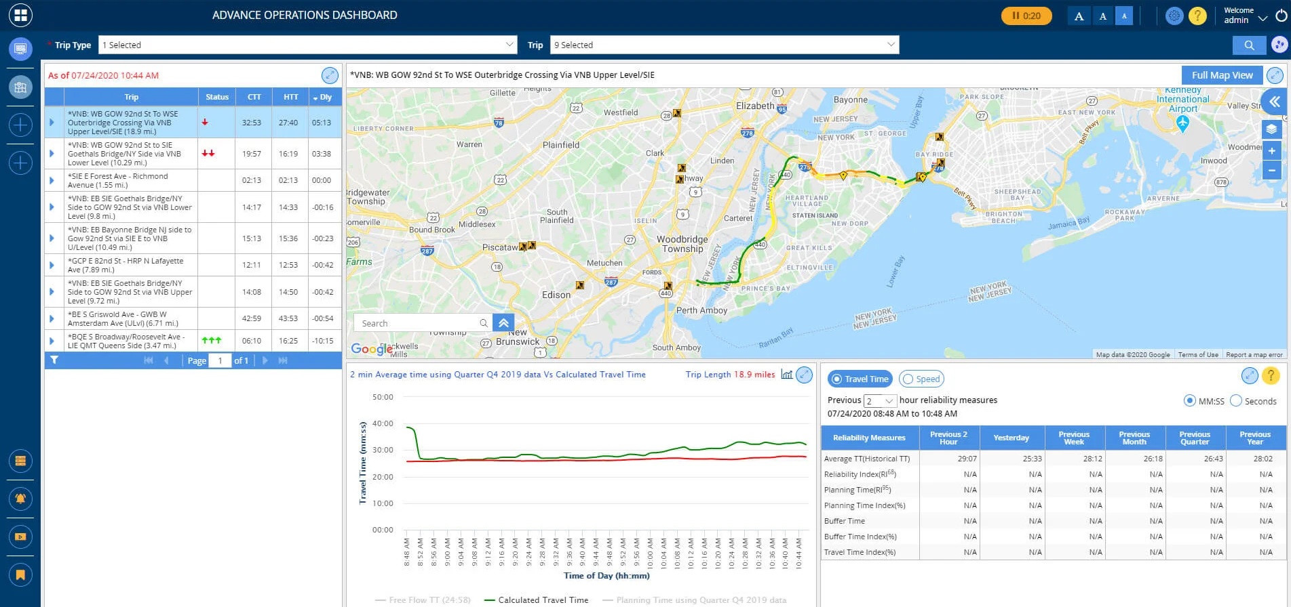Sort by the HTT column header
The width and height of the screenshot is (1291, 607).
290,97
